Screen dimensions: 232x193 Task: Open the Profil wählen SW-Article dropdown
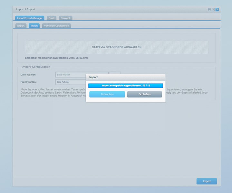tap(71, 82)
